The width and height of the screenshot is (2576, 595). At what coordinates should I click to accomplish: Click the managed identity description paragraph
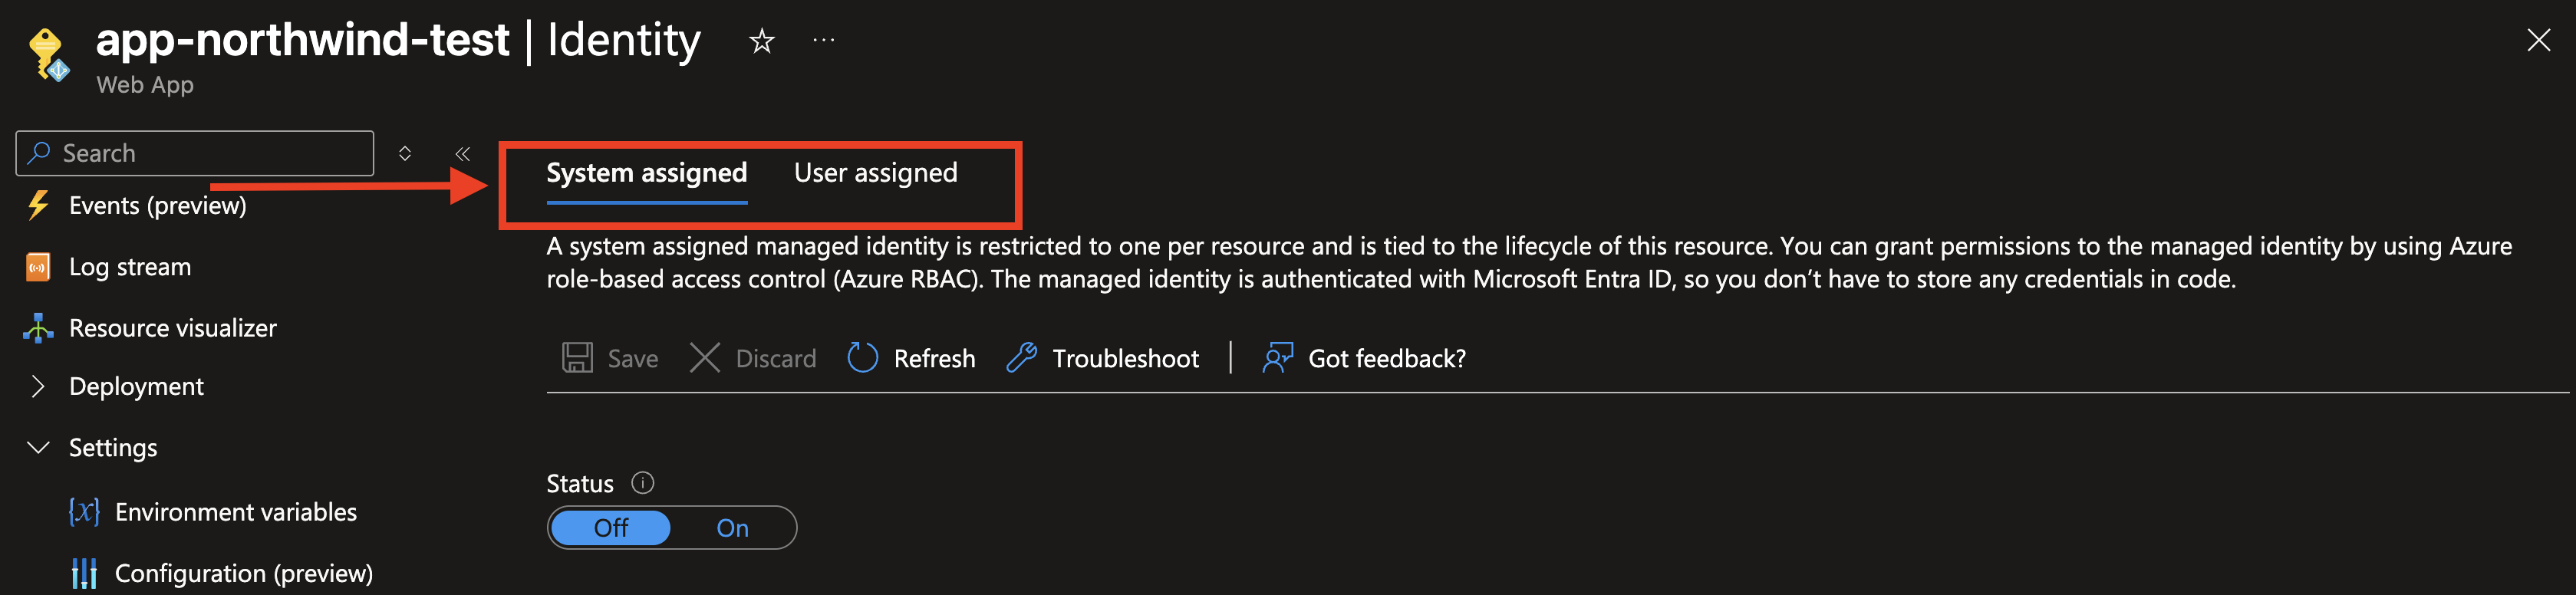click(1529, 262)
